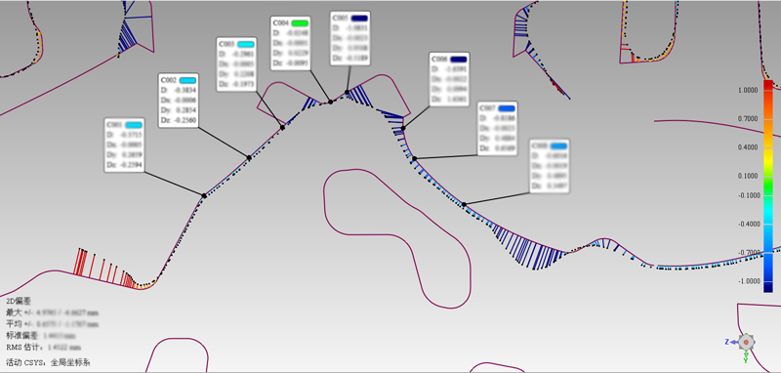Image resolution: width=781 pixels, height=373 pixels.
Task: Click the 活动 CSYS 全局坐标系 text
Action: point(48,362)
